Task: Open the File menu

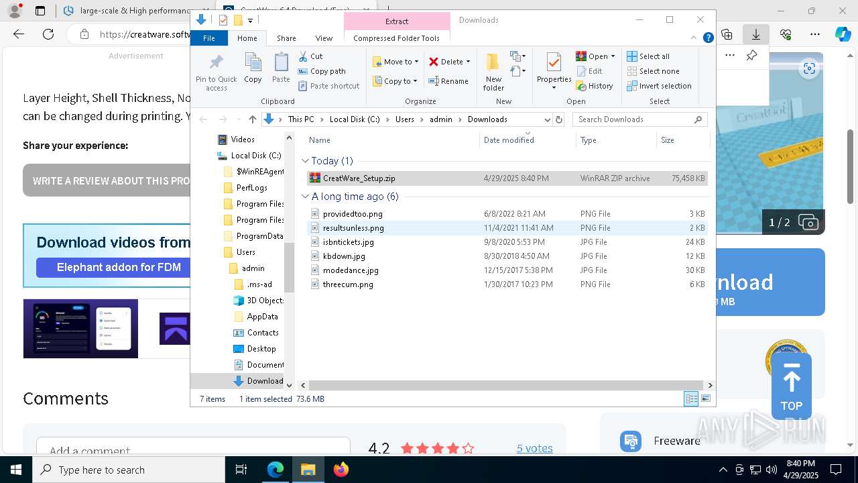Action: coord(209,38)
